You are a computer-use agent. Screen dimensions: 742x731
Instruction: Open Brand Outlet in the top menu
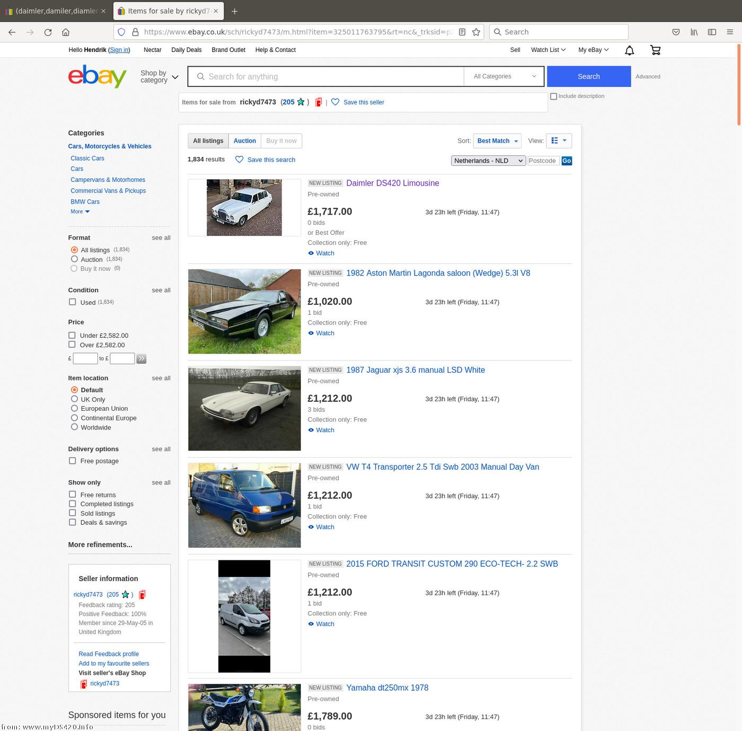(228, 50)
